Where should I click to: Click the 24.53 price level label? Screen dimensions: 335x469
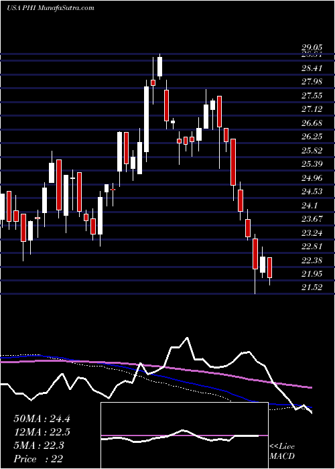312,192
